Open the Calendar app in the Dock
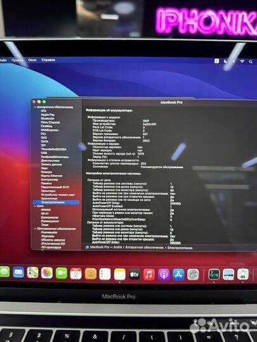This screenshot has height=342, width=257. pyautogui.click(x=76, y=274)
